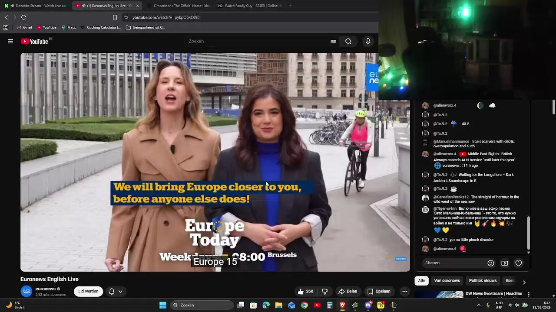The image size is (556, 312).
Task: Show hidden system tray icons
Action: point(479,305)
